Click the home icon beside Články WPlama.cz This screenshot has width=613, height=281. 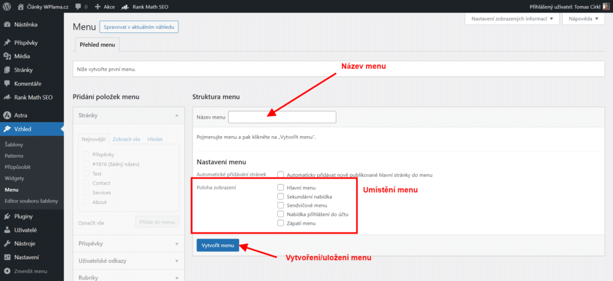[x=20, y=7]
